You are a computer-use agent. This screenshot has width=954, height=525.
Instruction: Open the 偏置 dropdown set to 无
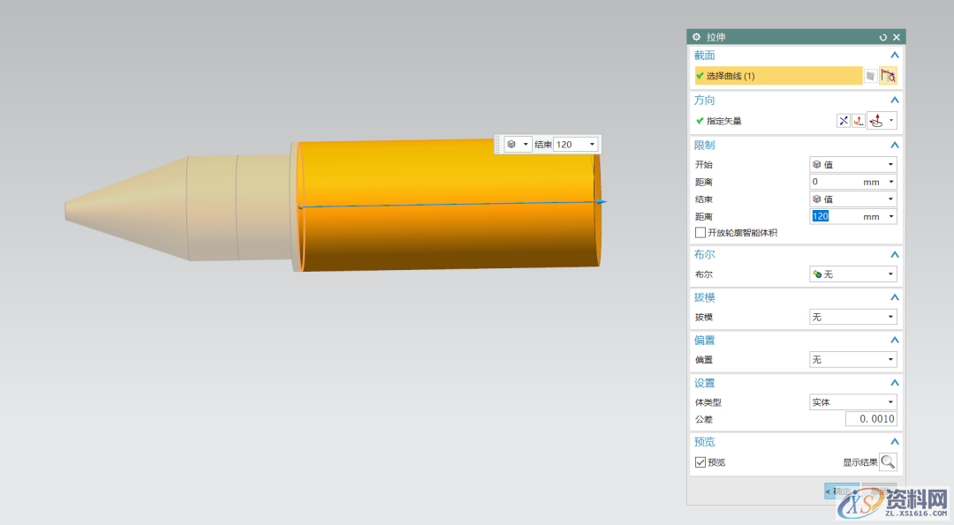click(x=852, y=360)
